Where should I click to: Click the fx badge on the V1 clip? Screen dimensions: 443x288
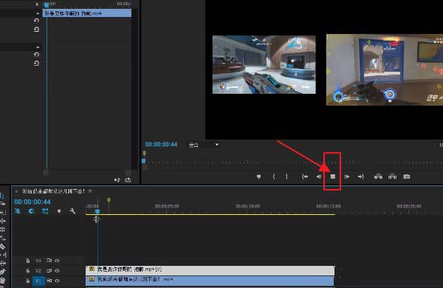pos(92,279)
